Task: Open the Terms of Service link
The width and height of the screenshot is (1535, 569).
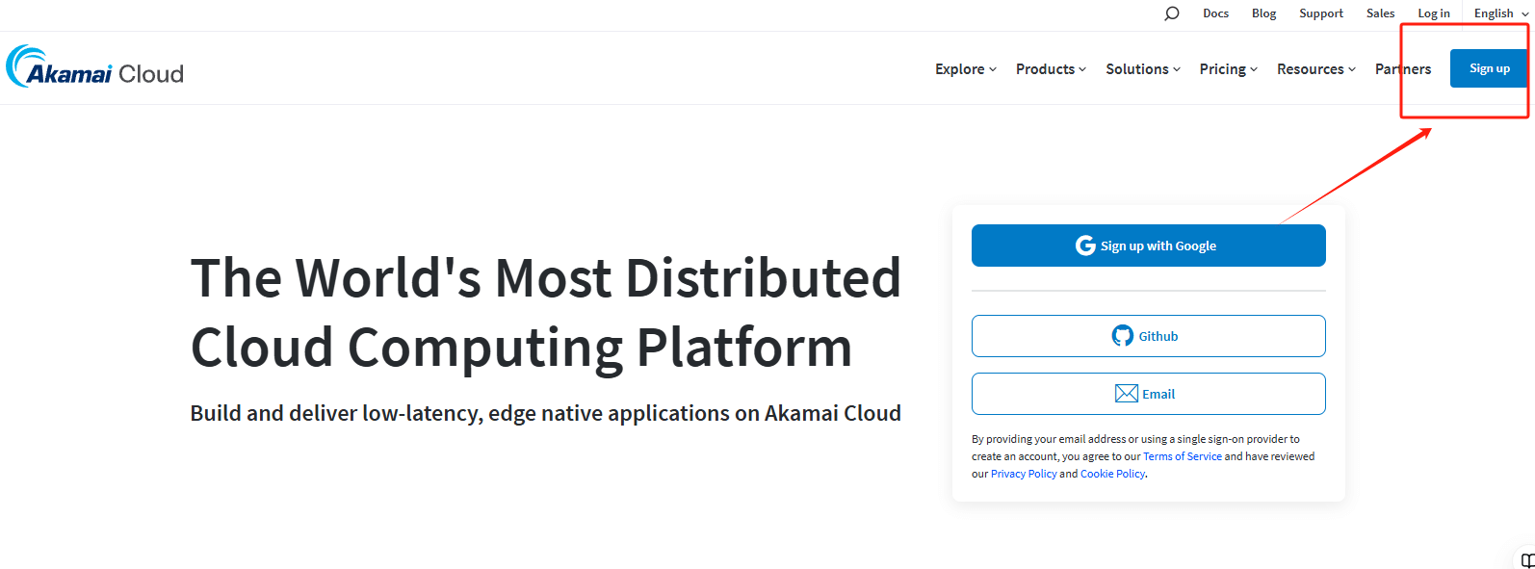Action: 1182,456
